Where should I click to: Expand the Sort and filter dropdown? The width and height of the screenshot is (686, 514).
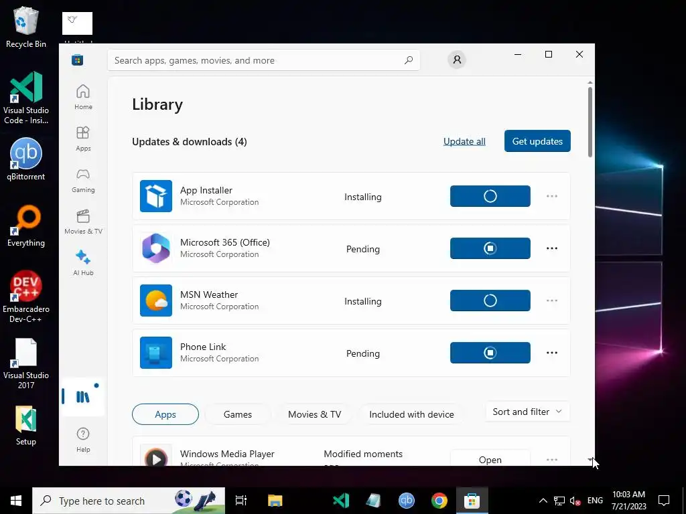pos(527,412)
